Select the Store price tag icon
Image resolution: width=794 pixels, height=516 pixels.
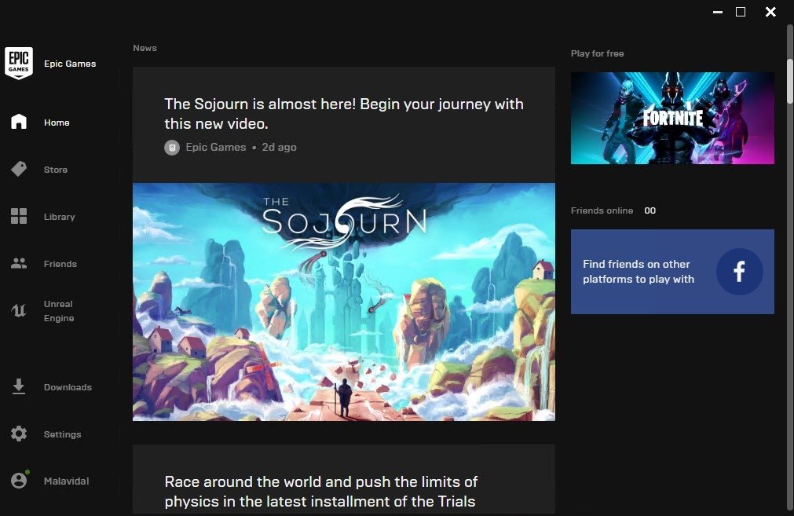19,169
